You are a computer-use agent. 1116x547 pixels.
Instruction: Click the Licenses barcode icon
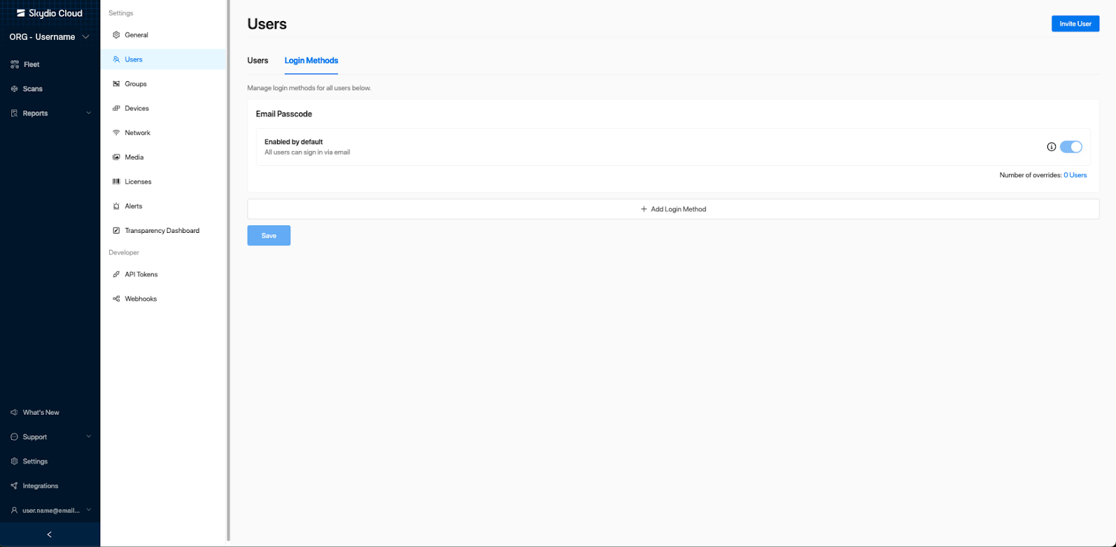point(116,182)
